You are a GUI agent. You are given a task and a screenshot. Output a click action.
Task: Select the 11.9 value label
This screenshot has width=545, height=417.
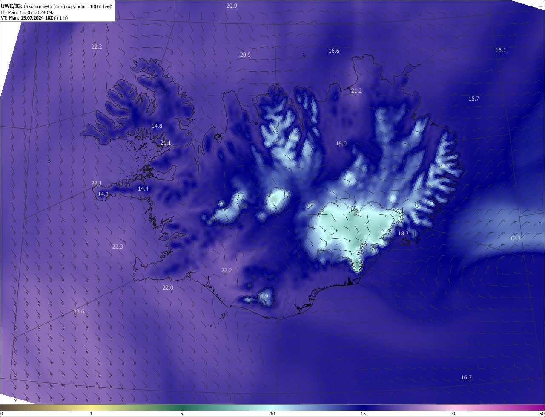[263, 296]
